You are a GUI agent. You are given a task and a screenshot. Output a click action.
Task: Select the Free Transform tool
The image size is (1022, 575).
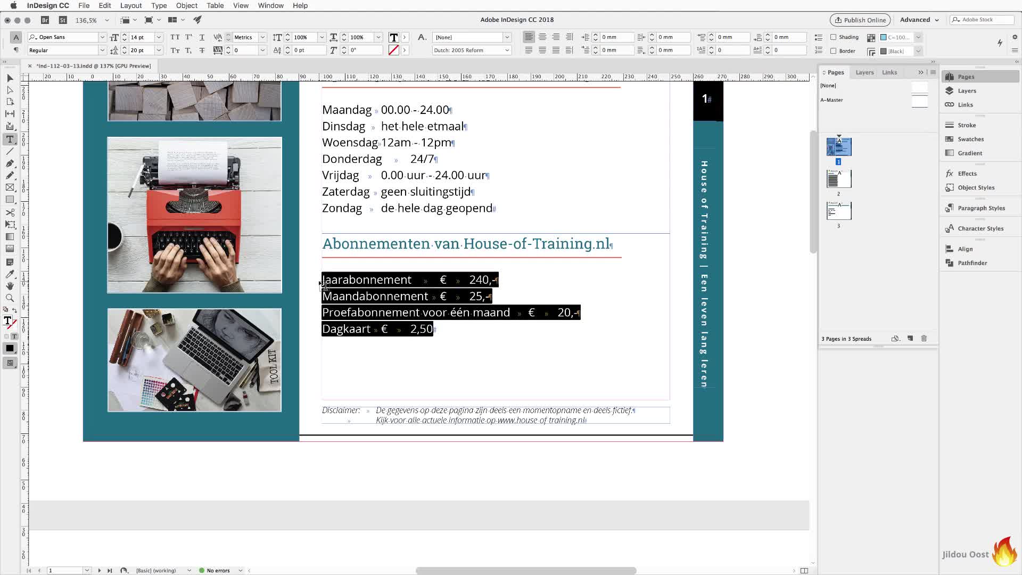pos(10,224)
